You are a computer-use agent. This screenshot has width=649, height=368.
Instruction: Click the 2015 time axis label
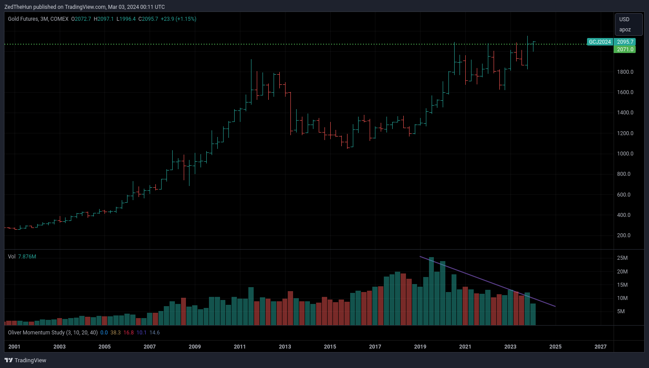point(330,347)
